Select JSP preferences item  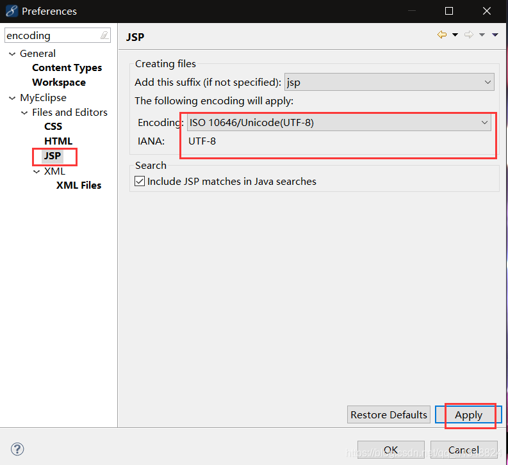(x=53, y=156)
